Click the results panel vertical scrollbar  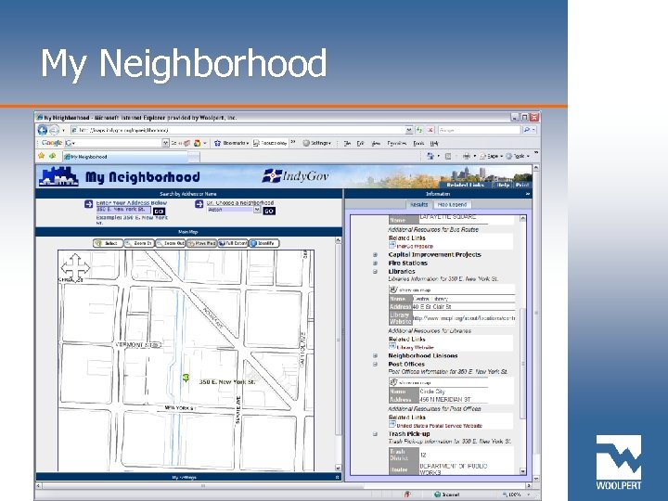pyautogui.click(x=522, y=345)
